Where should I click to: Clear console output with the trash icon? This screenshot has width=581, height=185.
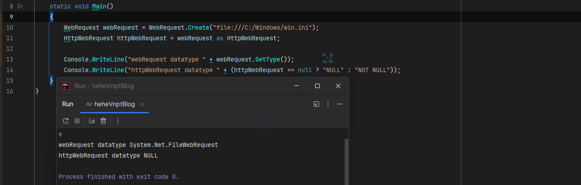click(x=103, y=121)
